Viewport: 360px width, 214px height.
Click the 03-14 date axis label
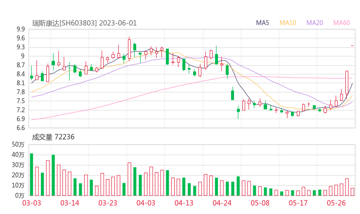(x=70, y=203)
